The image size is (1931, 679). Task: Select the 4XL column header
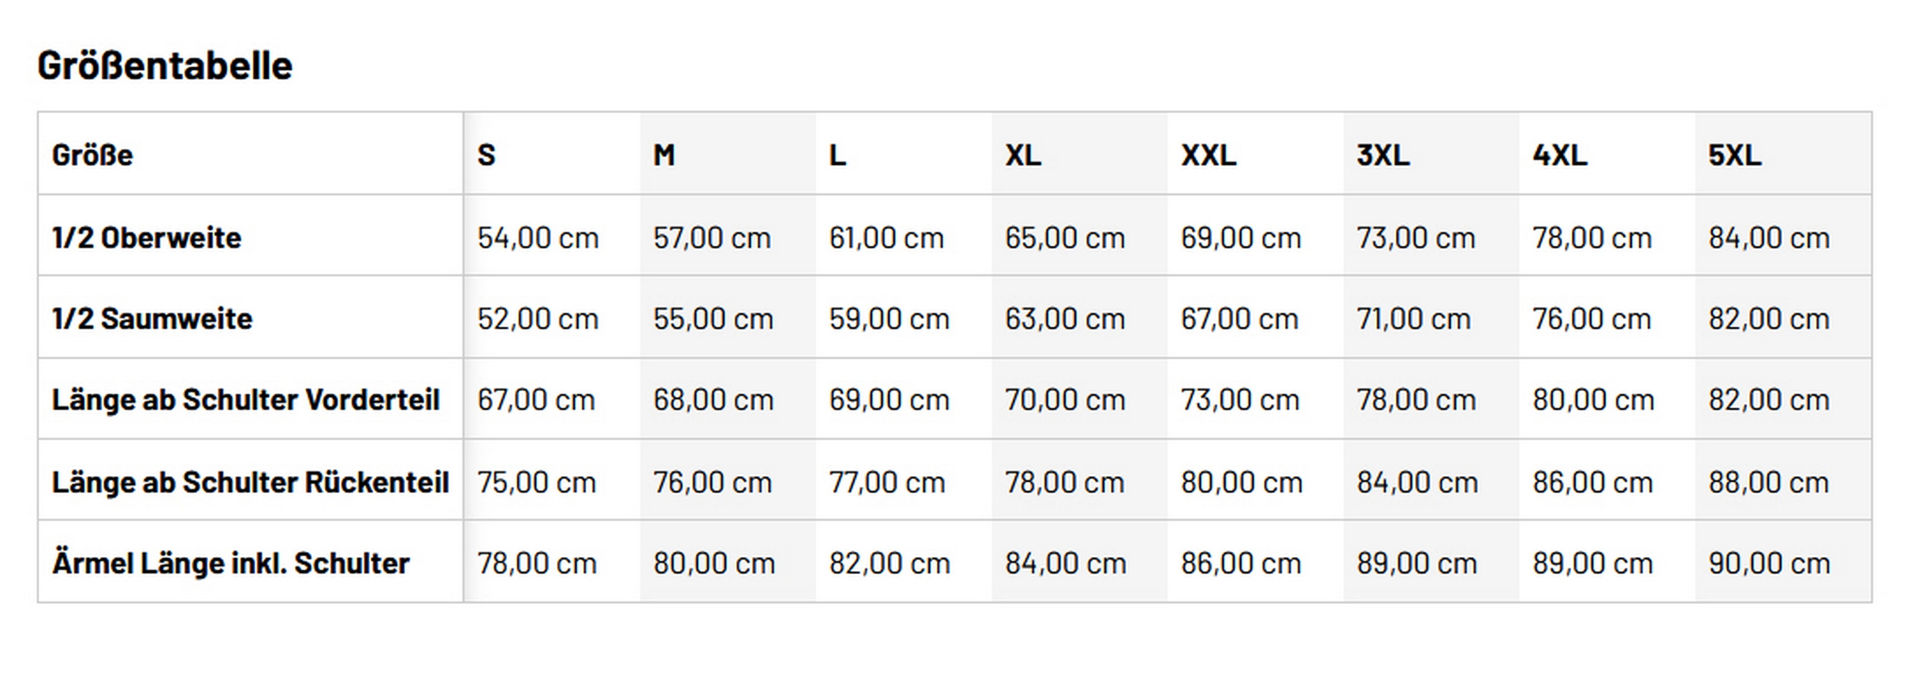coord(1559,155)
